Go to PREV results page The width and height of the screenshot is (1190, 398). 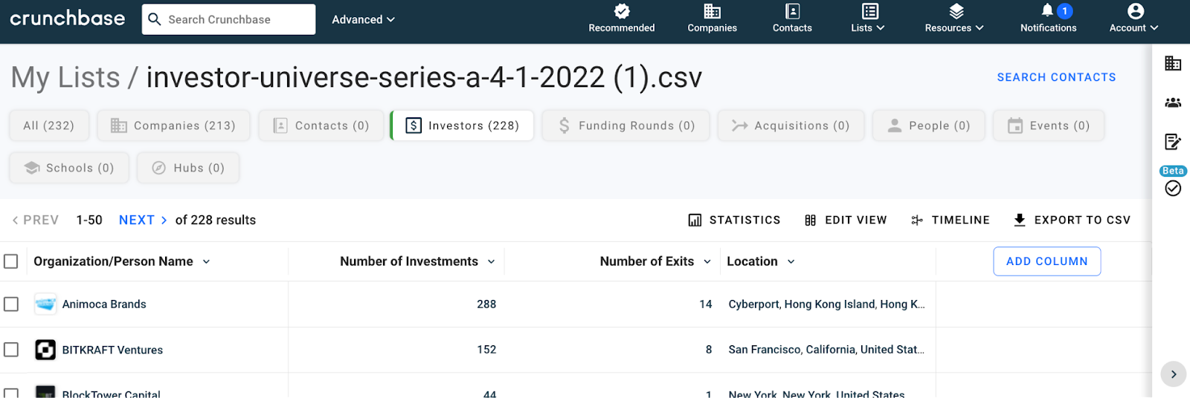pos(35,220)
